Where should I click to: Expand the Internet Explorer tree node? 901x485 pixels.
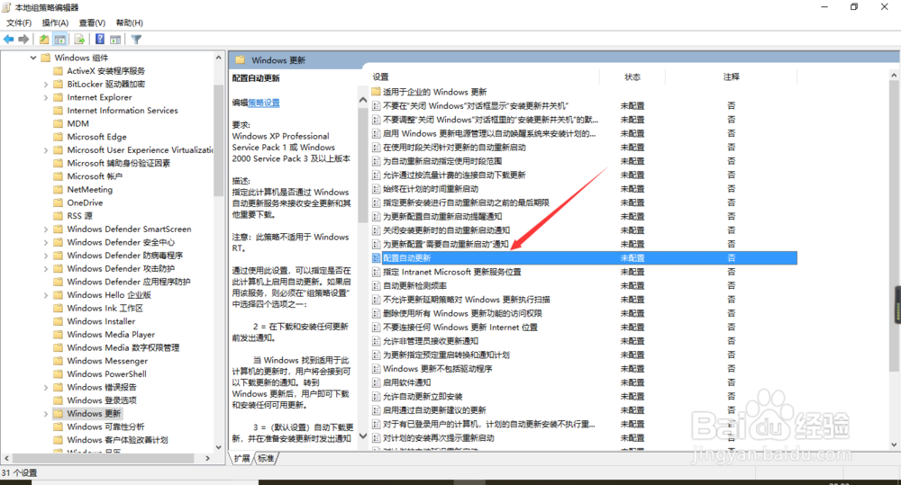pos(46,97)
